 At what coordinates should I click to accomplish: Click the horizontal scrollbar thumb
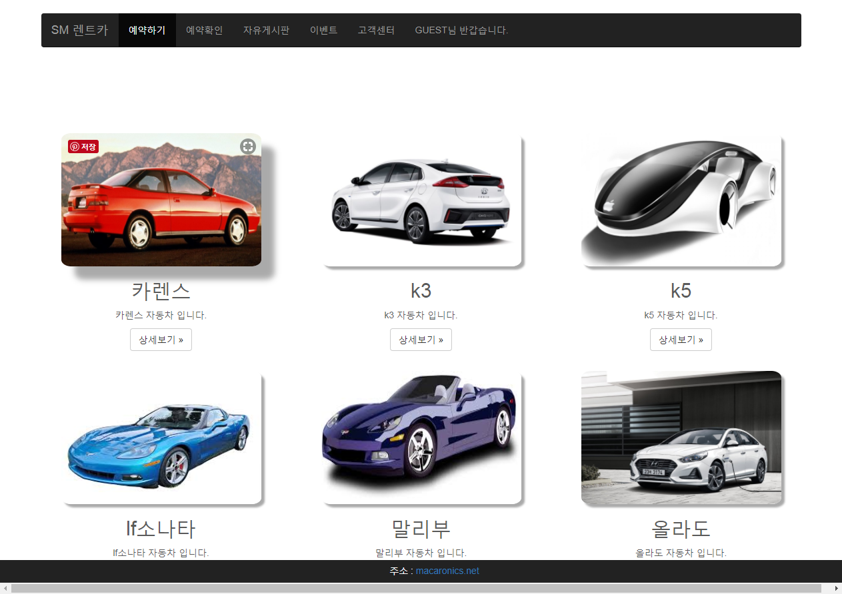coord(417,588)
